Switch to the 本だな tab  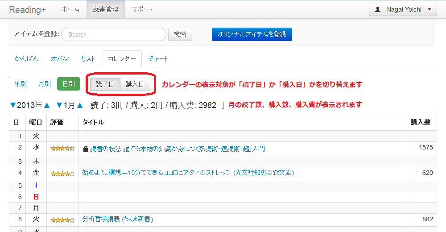[x=60, y=58]
